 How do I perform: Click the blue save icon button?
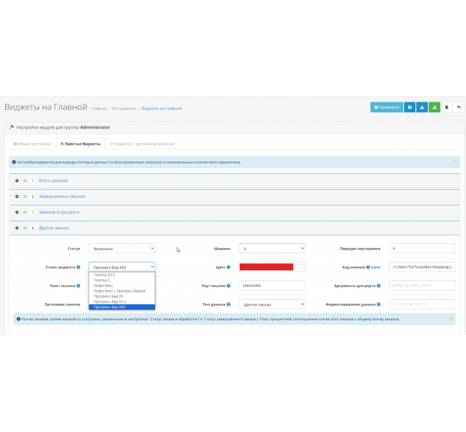409,107
